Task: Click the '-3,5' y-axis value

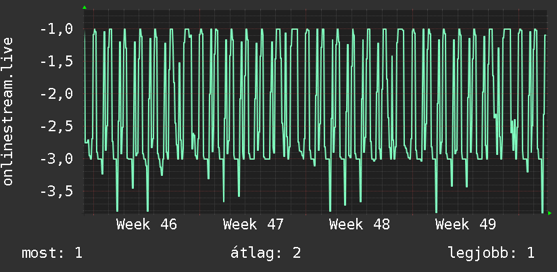Action: [x=57, y=191]
